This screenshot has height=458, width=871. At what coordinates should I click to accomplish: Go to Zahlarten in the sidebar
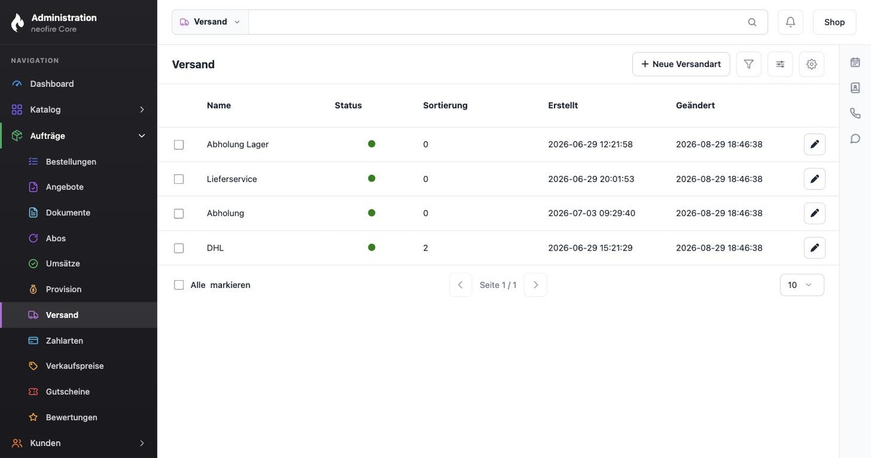[x=79, y=341]
